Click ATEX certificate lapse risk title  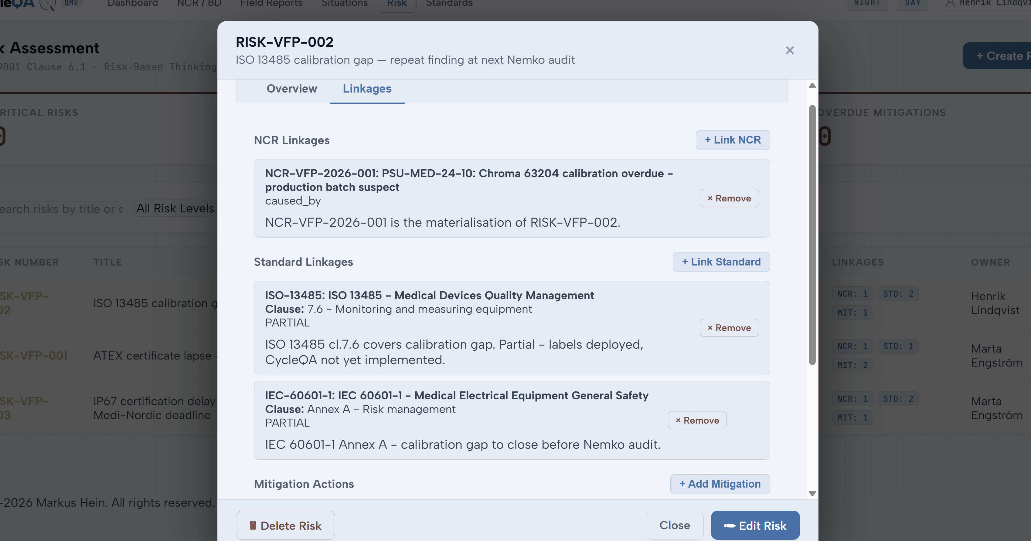[x=155, y=356]
